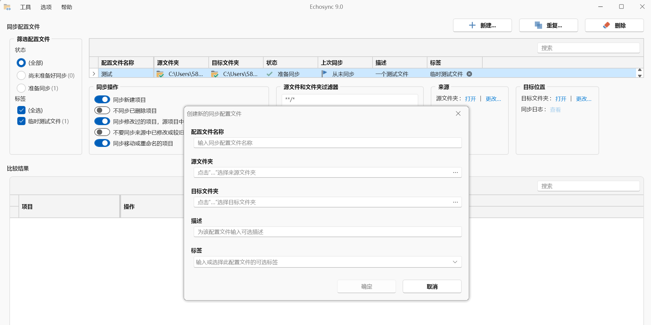View sync log via 查看 link
The height and width of the screenshot is (325, 651).
click(555, 110)
